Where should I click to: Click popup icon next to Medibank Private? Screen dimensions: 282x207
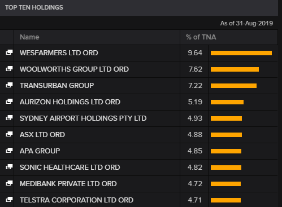9,183
